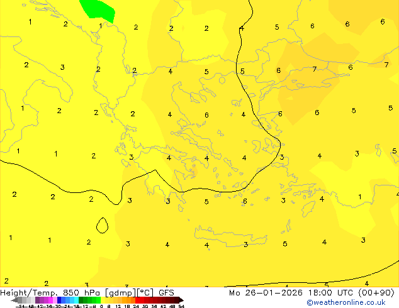Click the '[°C]' unit label

coord(145,293)
